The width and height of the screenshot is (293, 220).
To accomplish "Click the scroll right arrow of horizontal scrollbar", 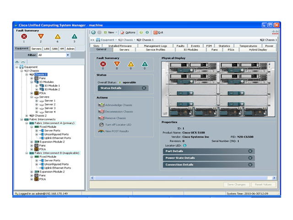I will coord(274,178).
